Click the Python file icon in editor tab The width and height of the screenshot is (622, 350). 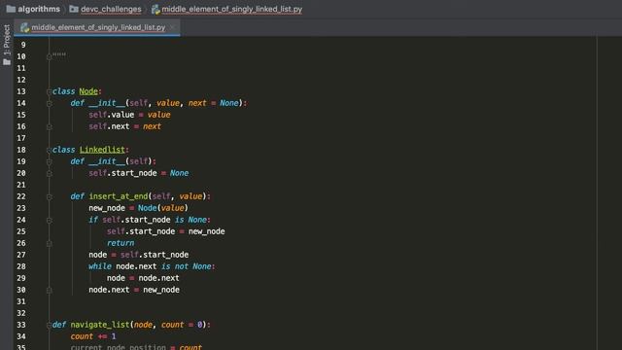coord(24,27)
